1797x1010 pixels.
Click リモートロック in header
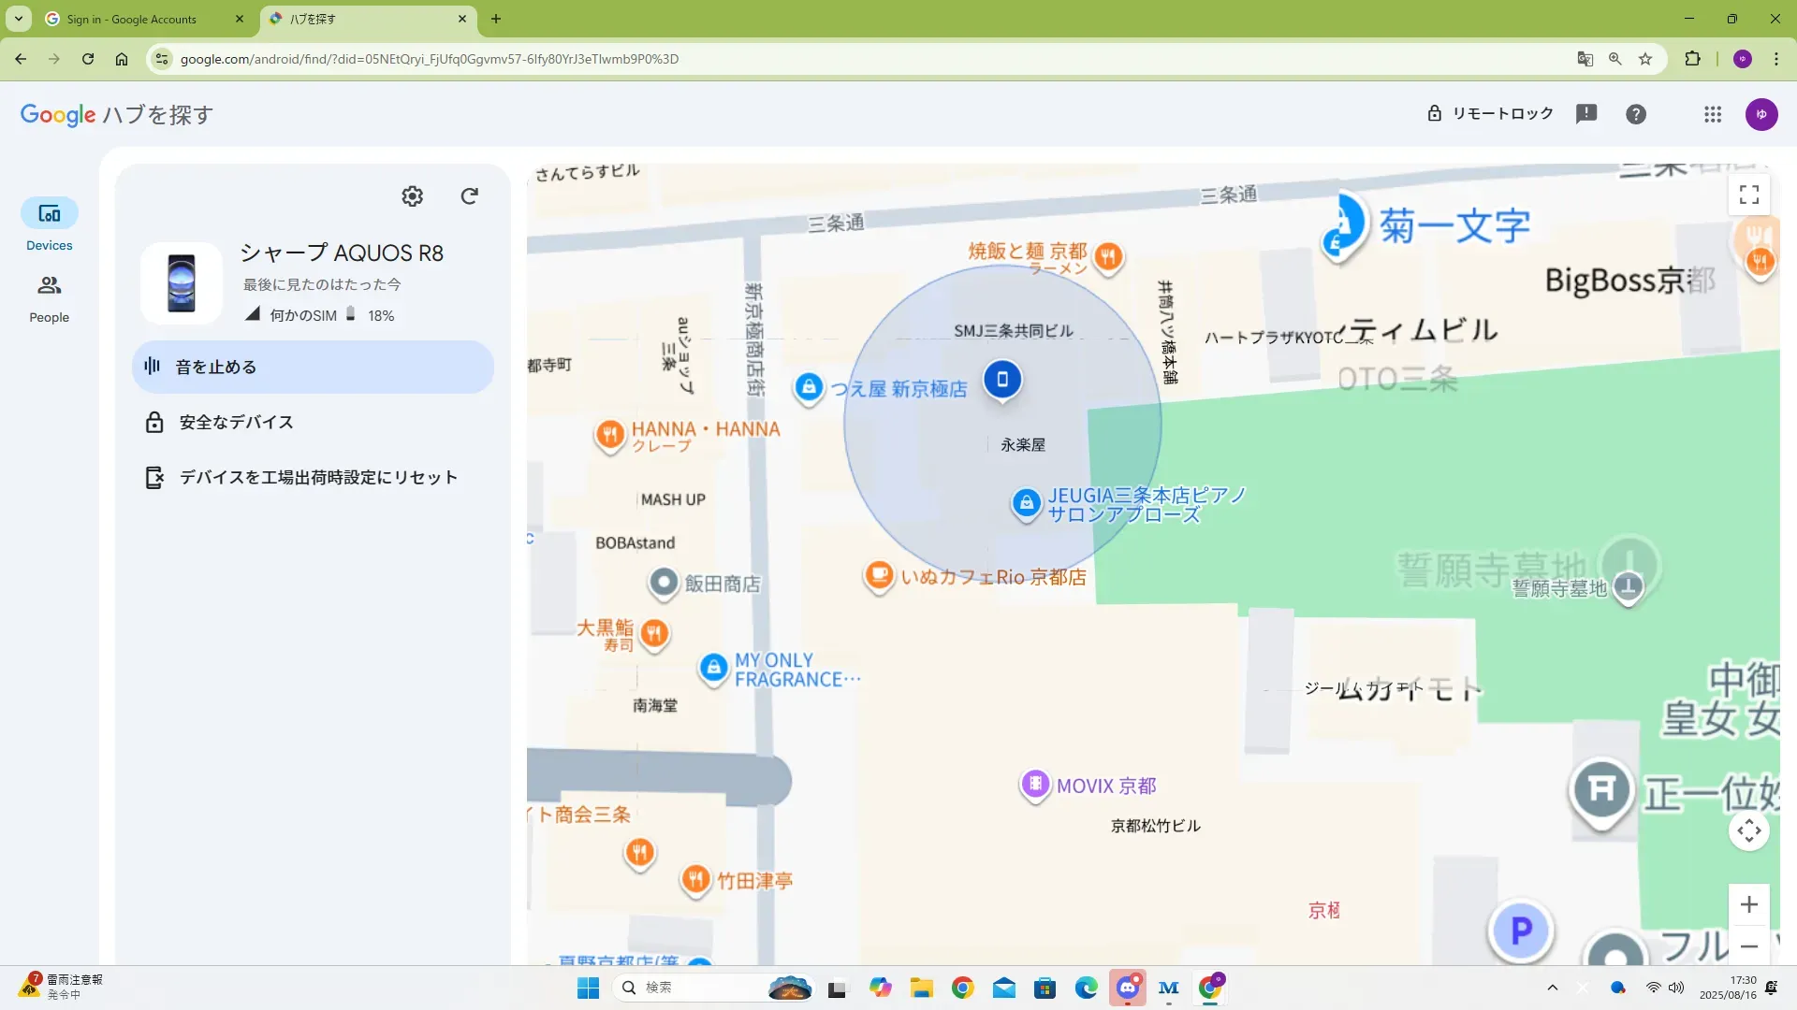[x=1490, y=113]
